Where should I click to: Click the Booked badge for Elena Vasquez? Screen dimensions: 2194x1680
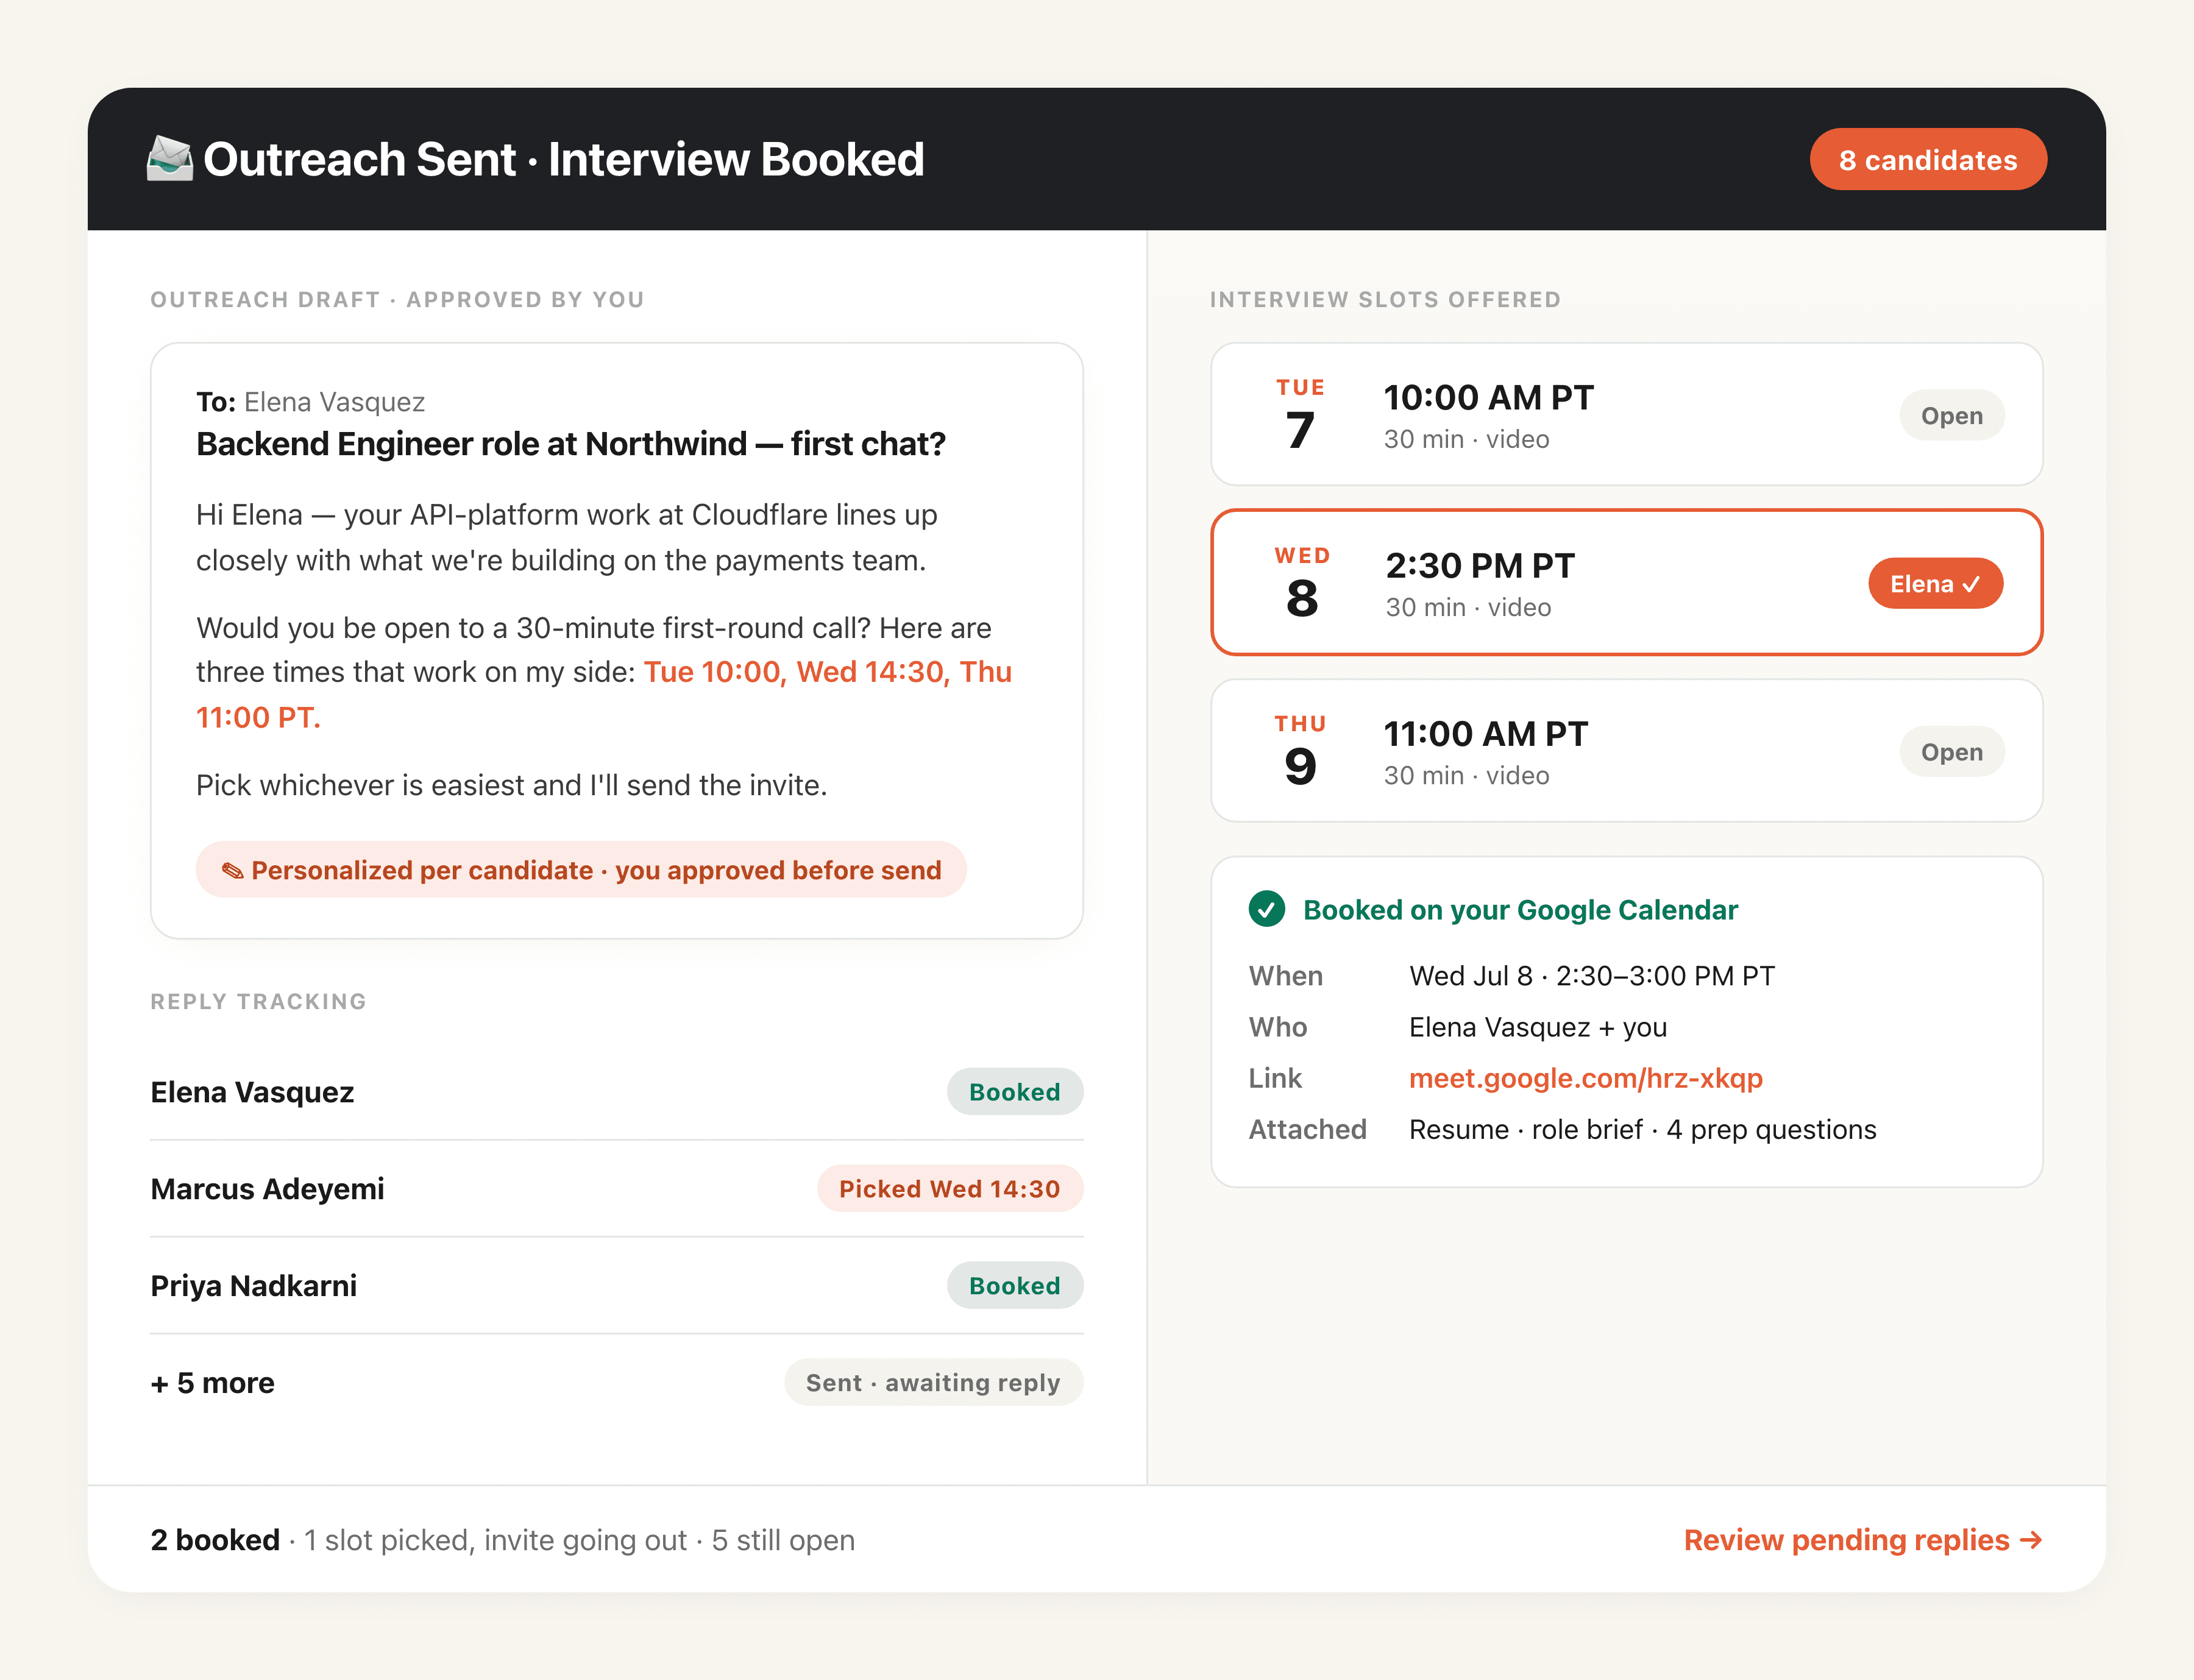[x=1014, y=1092]
